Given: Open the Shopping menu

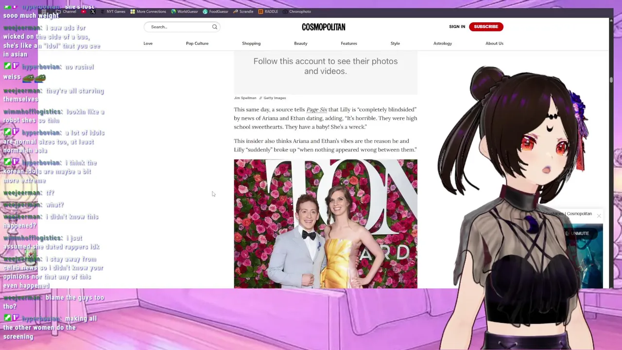Looking at the screenshot, I should coord(251,43).
